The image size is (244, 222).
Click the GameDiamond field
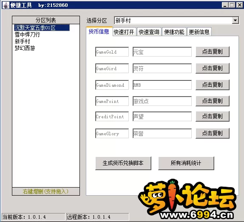pyautogui.click(x=112, y=85)
